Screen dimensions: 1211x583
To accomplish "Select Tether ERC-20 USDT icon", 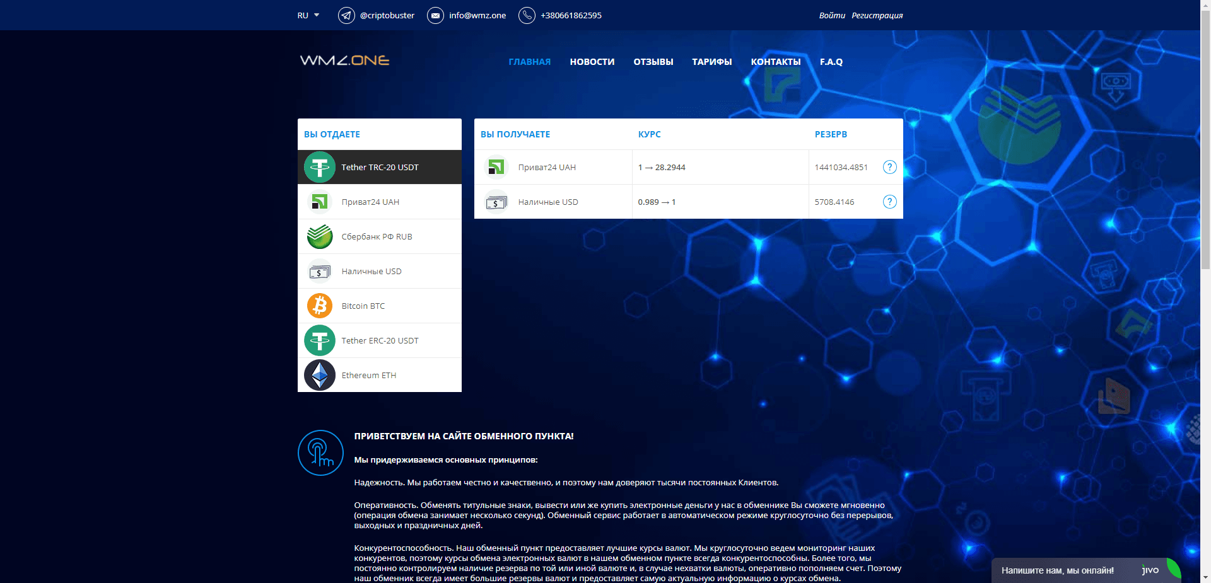I will (x=320, y=340).
